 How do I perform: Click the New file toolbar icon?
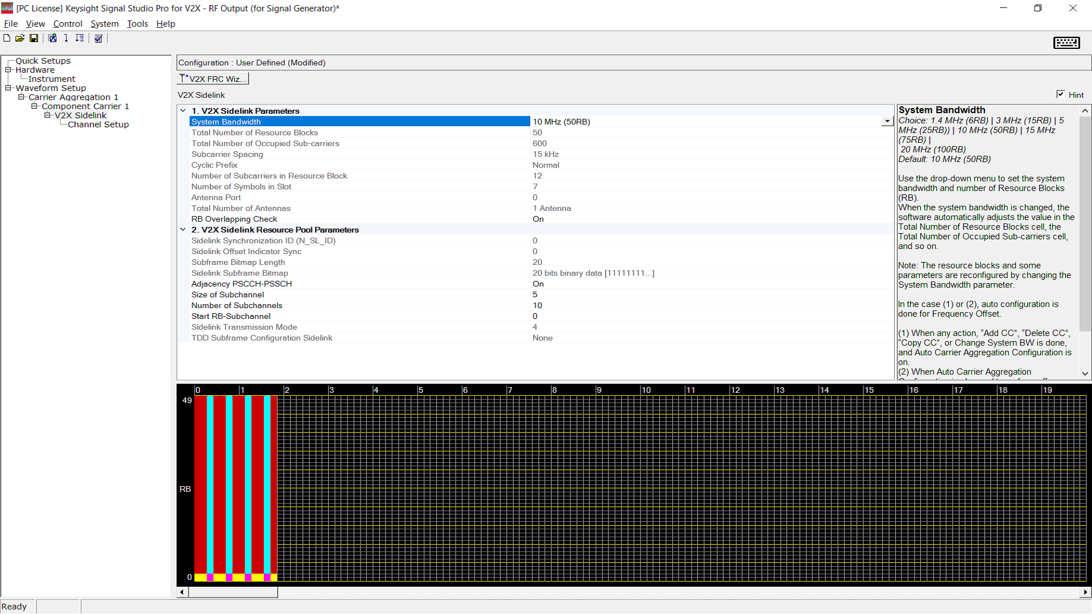[7, 38]
